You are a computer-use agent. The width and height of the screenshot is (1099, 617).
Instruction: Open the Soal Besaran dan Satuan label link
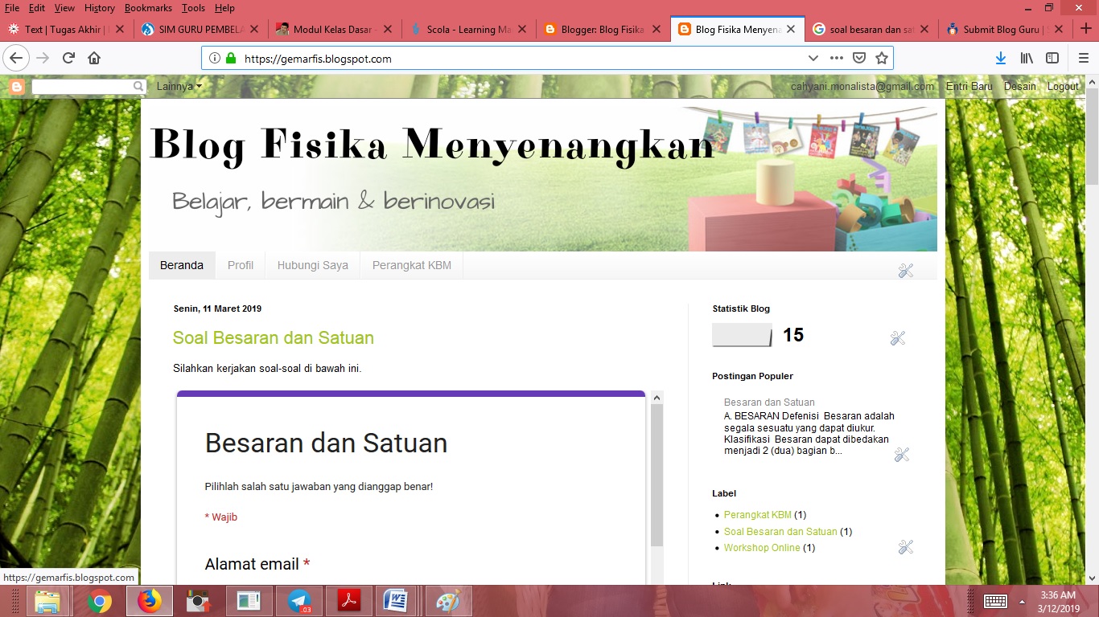(780, 532)
